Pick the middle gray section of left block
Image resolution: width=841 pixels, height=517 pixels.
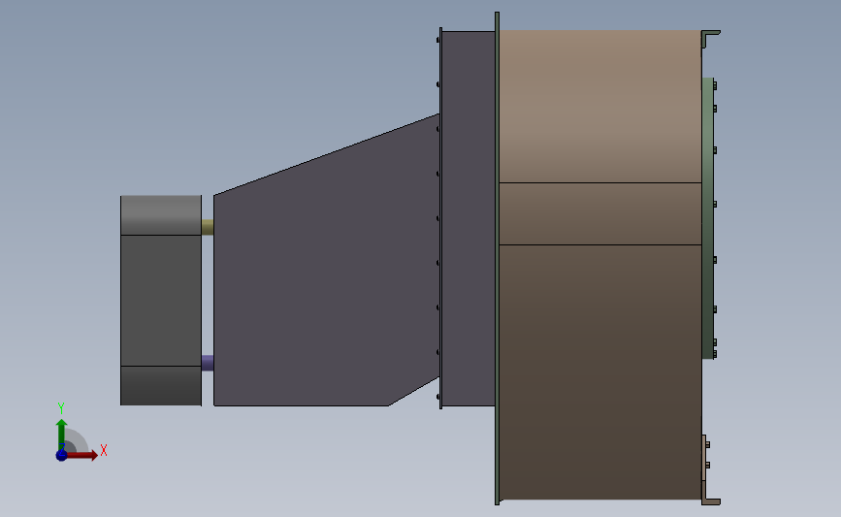[161, 301]
